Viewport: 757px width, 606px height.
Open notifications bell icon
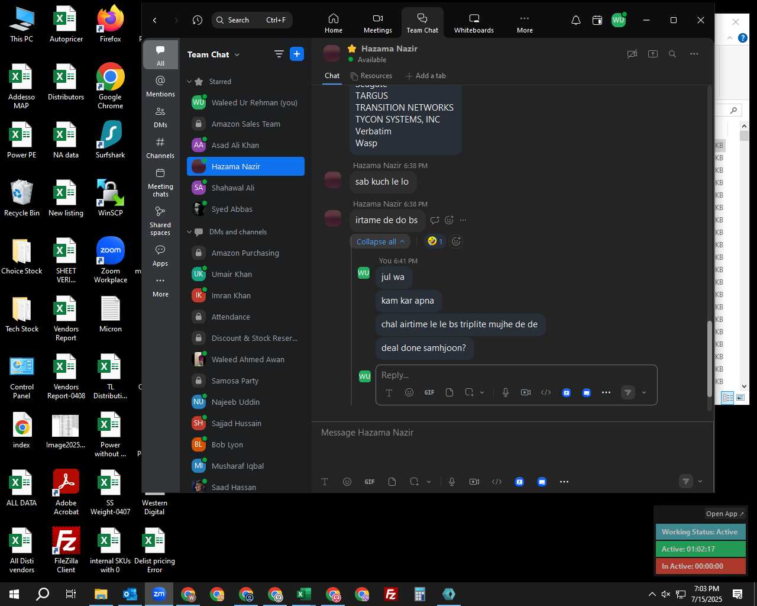(x=575, y=20)
